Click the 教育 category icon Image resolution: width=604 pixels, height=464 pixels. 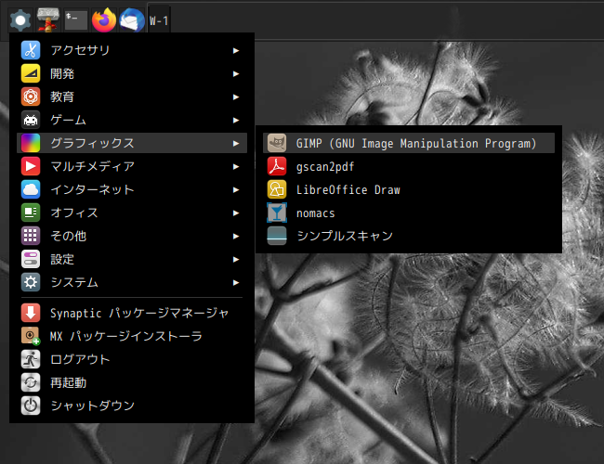[31, 97]
